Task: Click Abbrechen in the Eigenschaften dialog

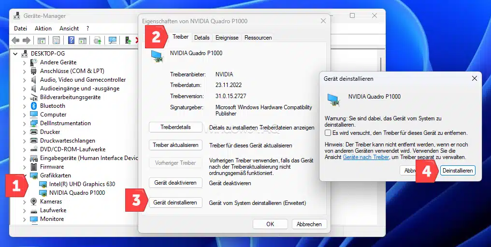Action: tap(309, 224)
